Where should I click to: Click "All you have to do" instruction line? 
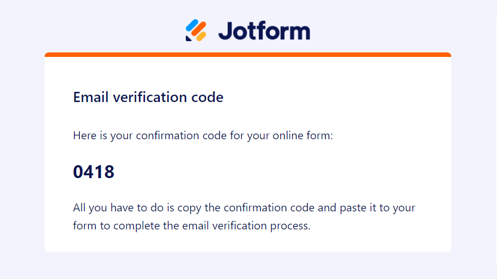(244, 207)
